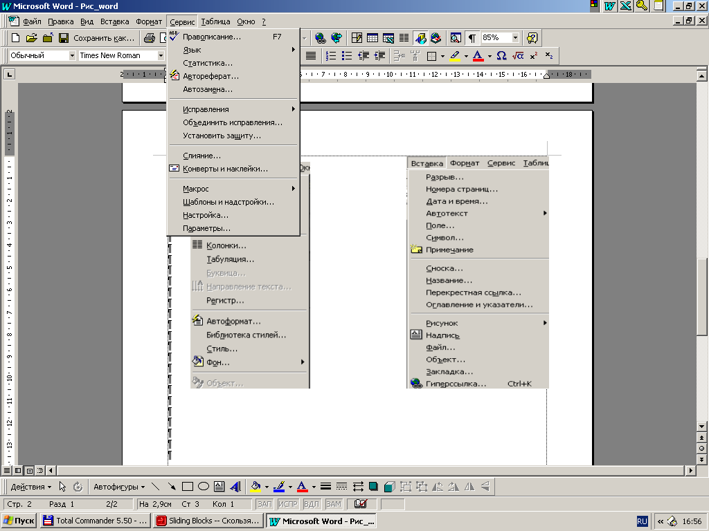709x531 pixels.
Task: Click the Shadow icon on drawing toolbar
Action: [x=373, y=487]
